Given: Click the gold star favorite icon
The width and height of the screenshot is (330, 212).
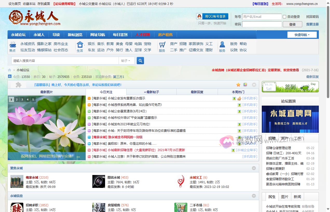Looking at the screenshot, I should pos(238,85).
